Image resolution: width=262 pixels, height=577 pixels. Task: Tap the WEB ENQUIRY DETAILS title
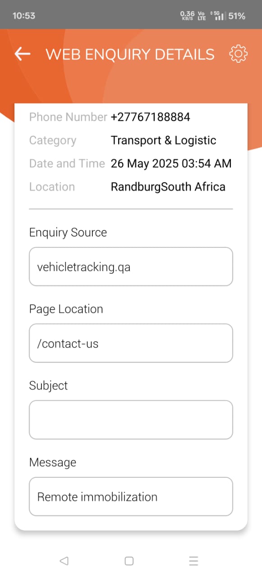click(x=130, y=54)
